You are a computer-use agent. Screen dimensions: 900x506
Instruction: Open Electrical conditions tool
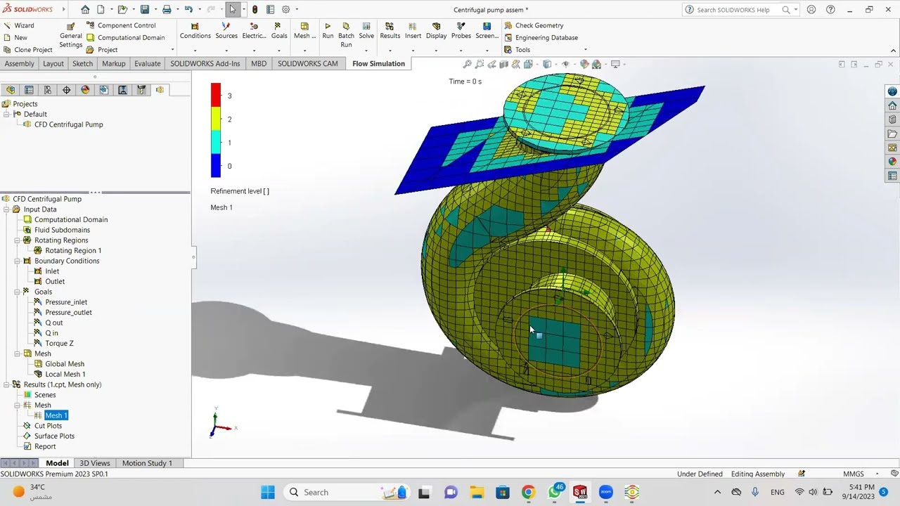[254, 31]
